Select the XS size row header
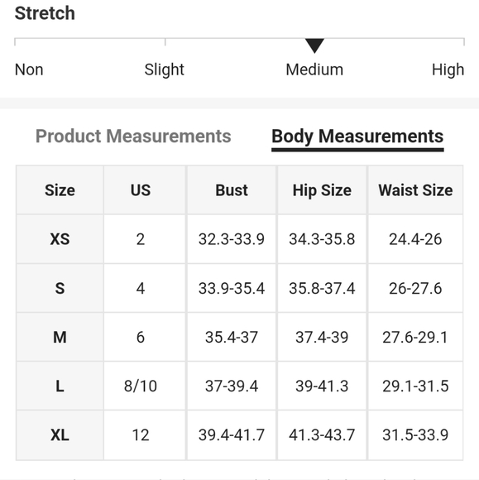 pyautogui.click(x=60, y=239)
